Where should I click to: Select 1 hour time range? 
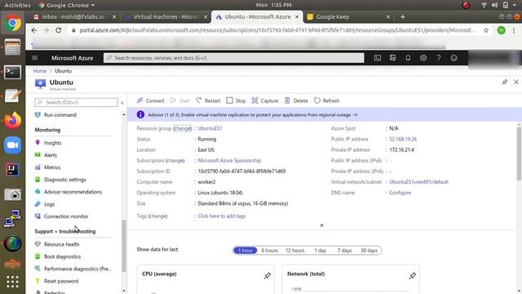(245, 251)
